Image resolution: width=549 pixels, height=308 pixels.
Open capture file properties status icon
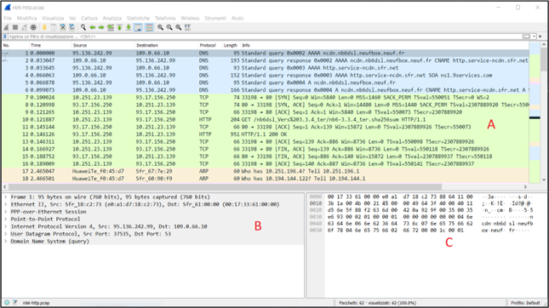15,302
